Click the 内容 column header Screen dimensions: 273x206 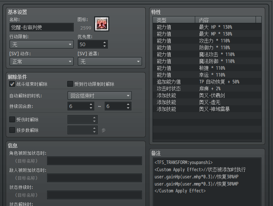pyautogui.click(x=228, y=20)
